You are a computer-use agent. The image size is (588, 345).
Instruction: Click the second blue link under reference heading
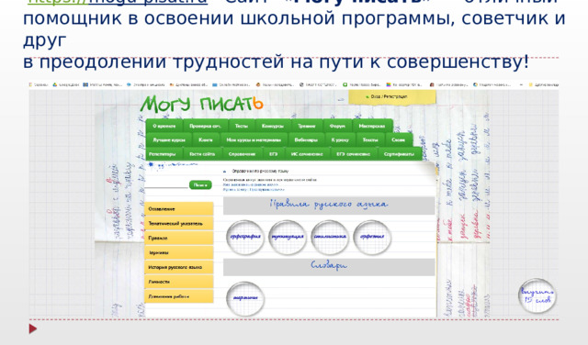coord(254,190)
